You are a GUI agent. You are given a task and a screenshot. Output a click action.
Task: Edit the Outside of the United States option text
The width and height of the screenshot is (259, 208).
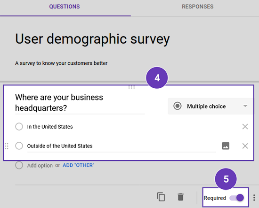coord(121,146)
